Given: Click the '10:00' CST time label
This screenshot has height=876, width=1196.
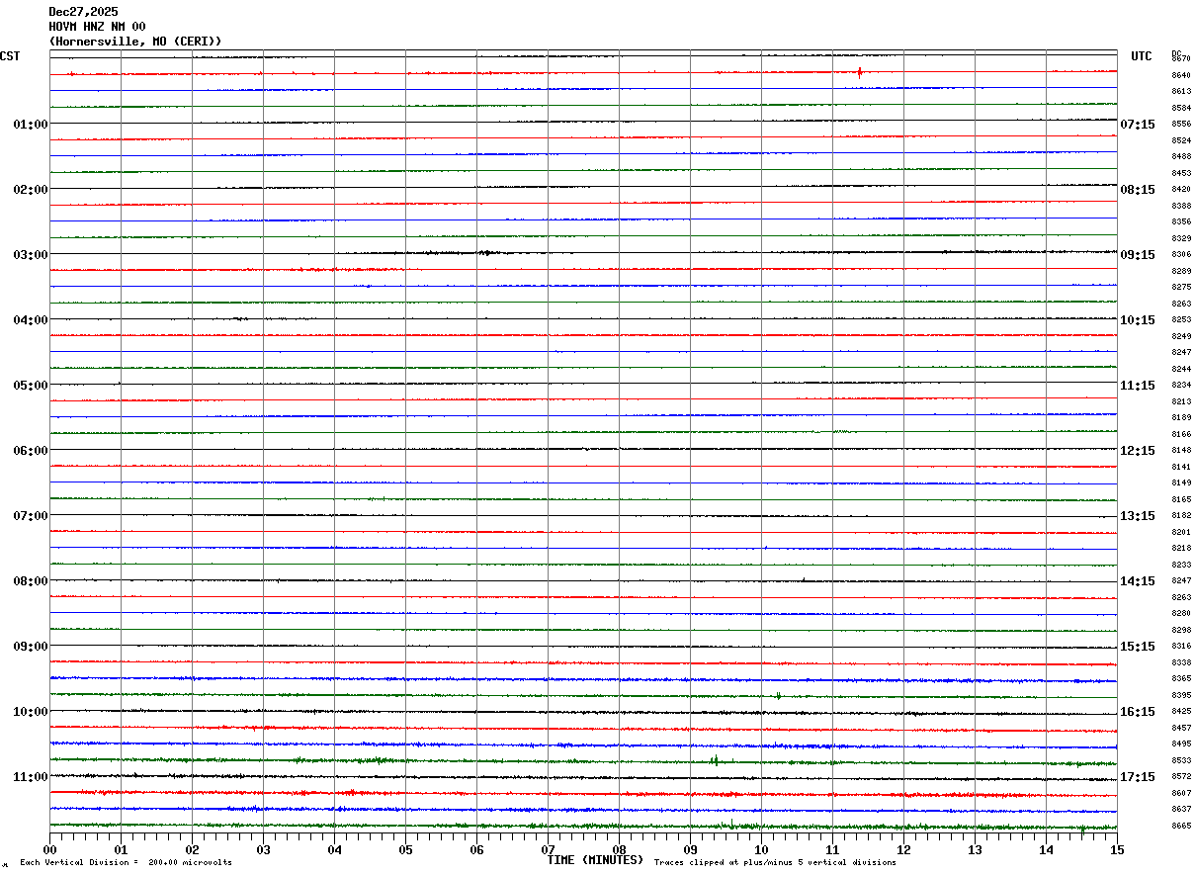Looking at the screenshot, I should tap(31, 712).
